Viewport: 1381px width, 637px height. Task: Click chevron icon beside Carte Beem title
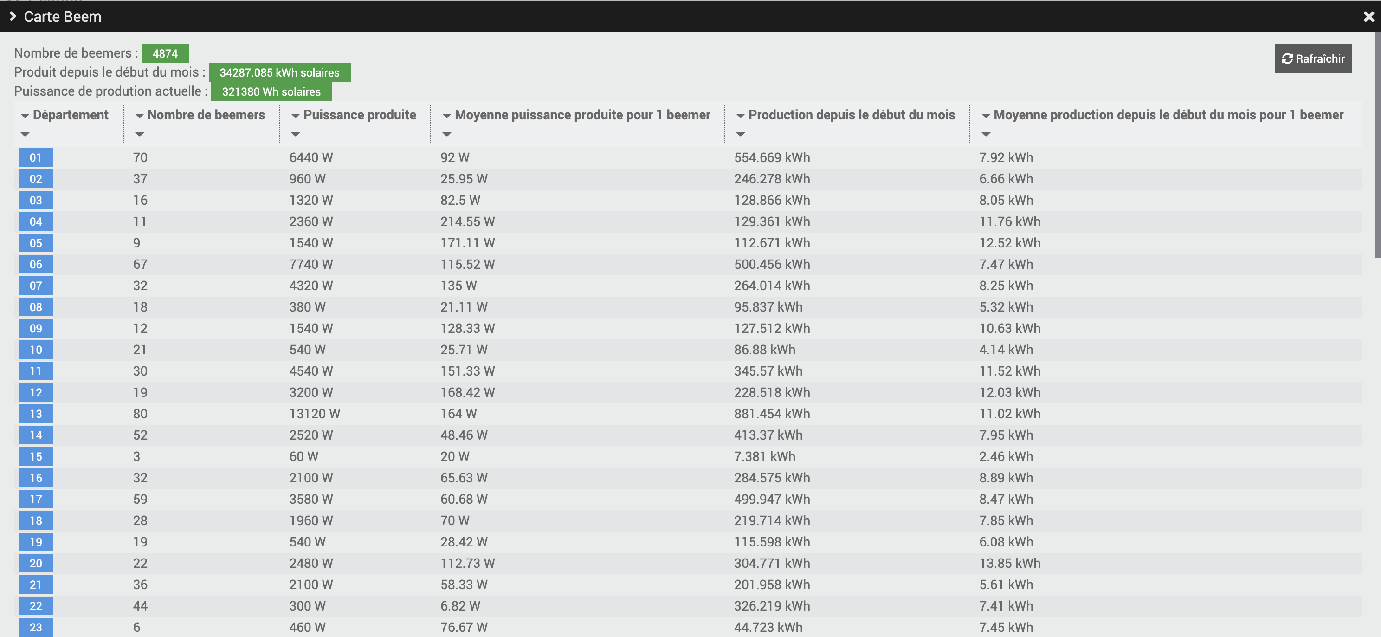pos(13,17)
